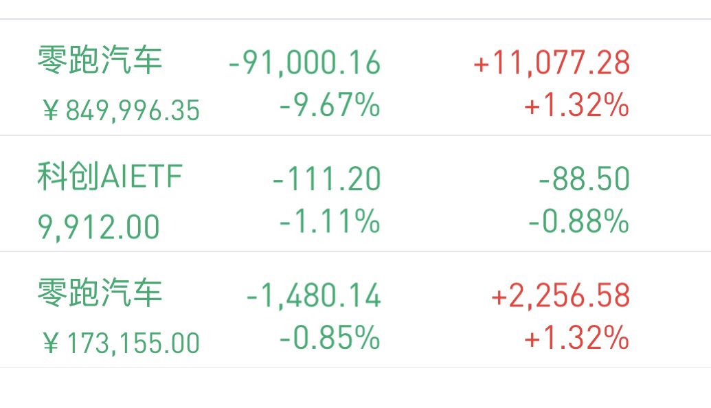Screen dimensions: 711x408
Task: Tap the +11,077.28 daily gain
Action: pyautogui.click(x=552, y=63)
